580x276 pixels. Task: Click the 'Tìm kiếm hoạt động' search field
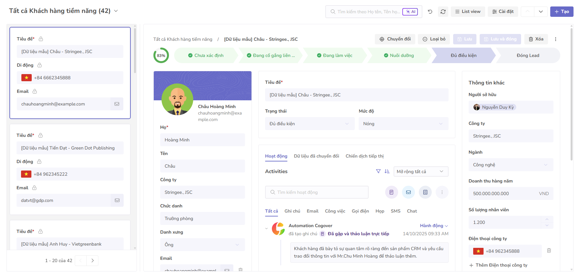317,192
